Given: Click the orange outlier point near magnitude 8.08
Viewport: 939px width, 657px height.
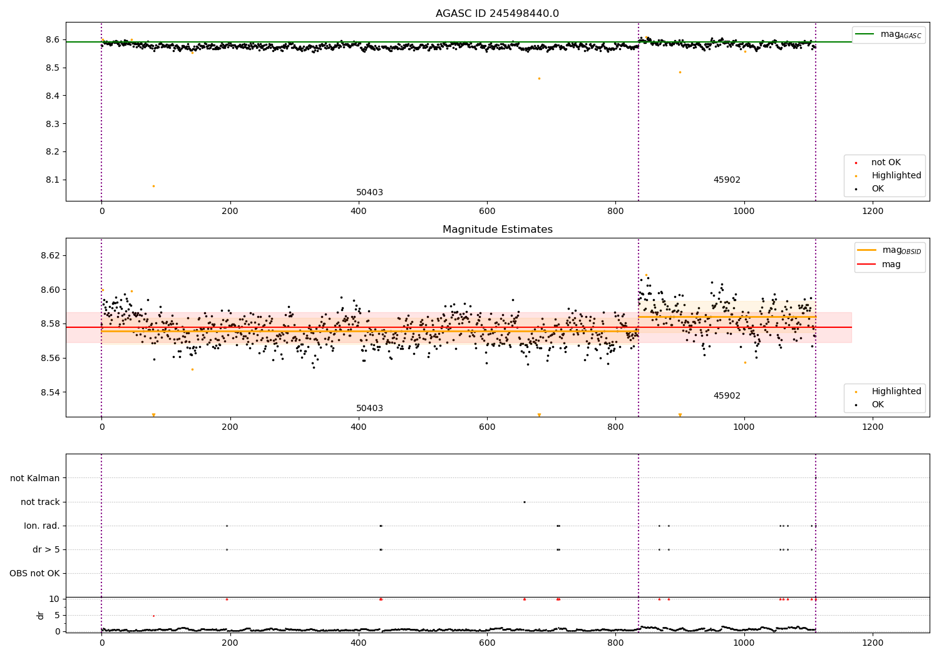Looking at the screenshot, I should pos(153,186).
